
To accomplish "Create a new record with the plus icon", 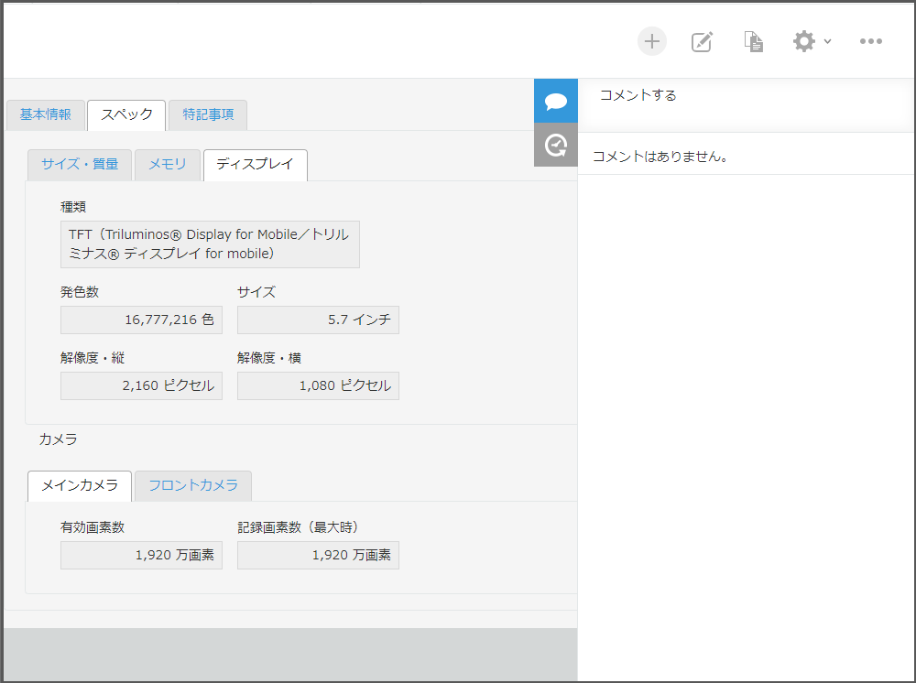I will [651, 40].
